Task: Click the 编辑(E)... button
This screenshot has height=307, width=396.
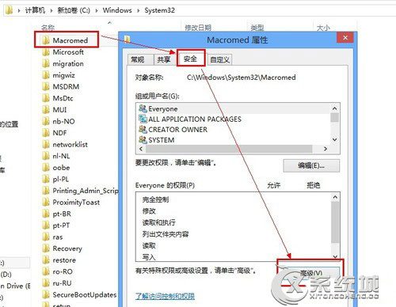Action: 311,165
